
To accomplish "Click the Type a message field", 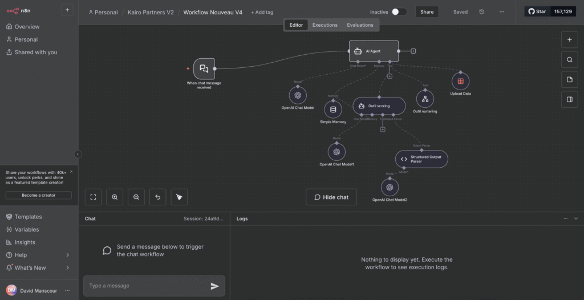I will (145, 286).
